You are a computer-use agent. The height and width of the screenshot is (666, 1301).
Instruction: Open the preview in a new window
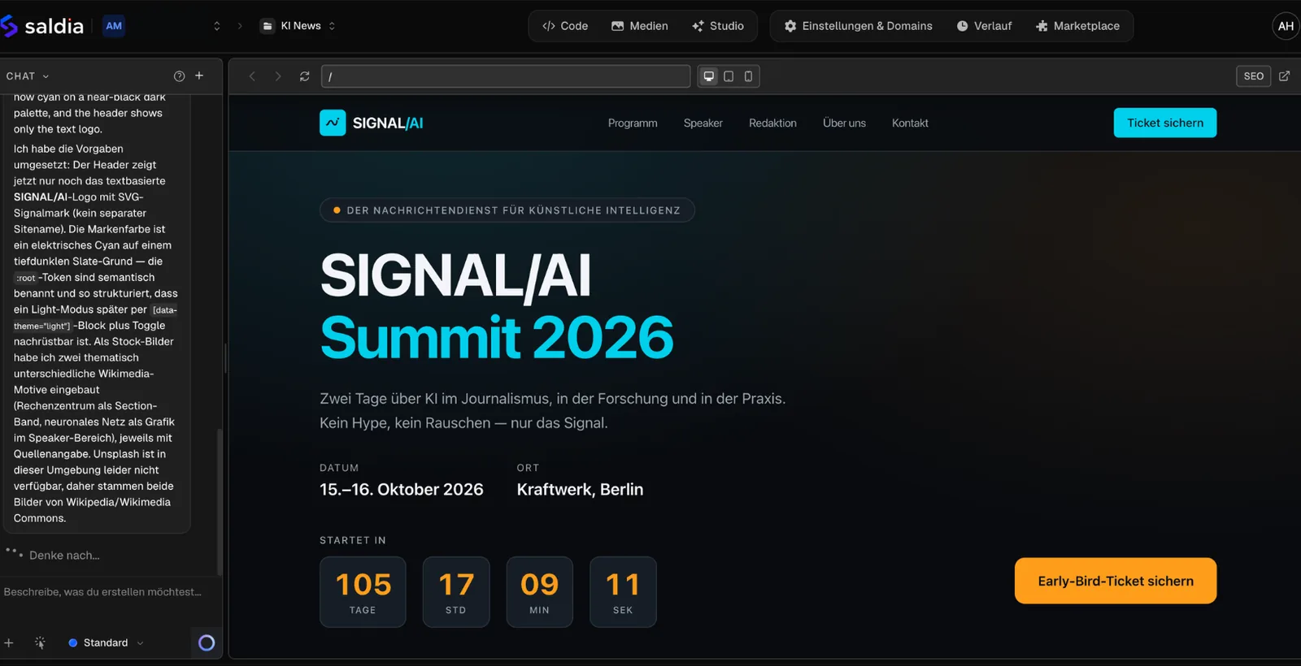click(x=1285, y=76)
